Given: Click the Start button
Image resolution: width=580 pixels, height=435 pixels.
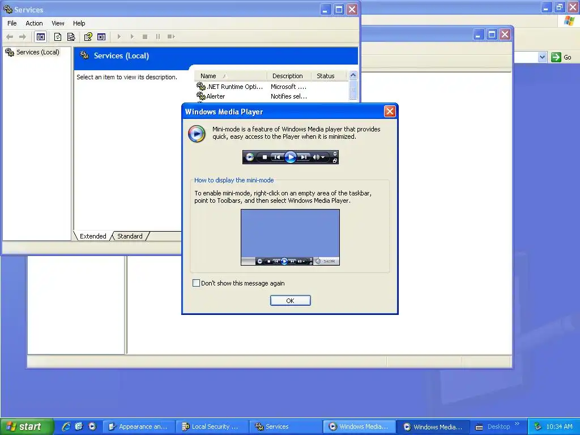Looking at the screenshot, I should 27,427.
